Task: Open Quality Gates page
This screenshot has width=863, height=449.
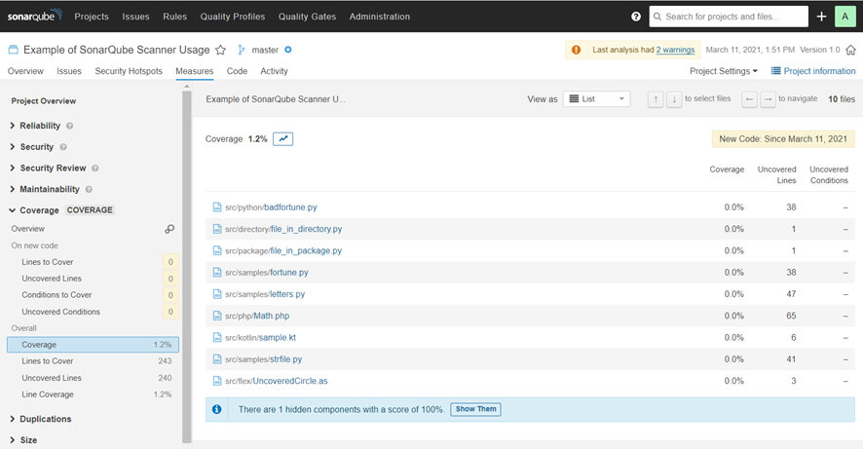Action: pos(307,17)
